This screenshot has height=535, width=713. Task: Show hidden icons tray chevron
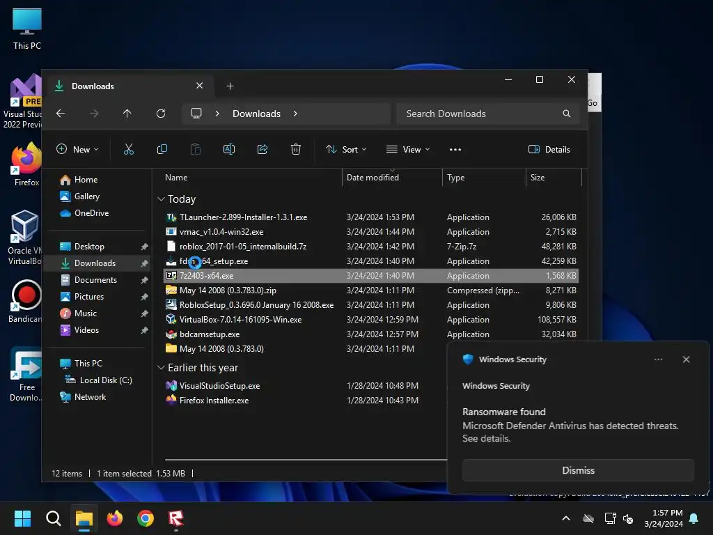566,518
